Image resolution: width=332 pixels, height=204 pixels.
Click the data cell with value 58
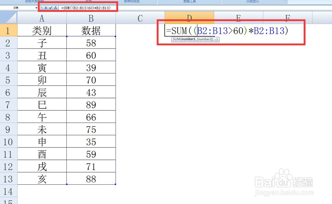click(x=91, y=43)
